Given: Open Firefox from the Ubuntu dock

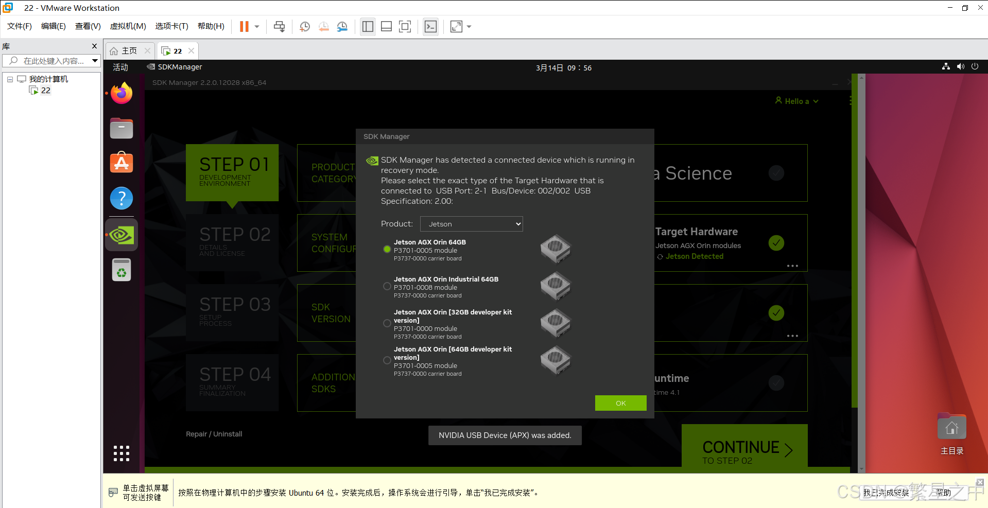Looking at the screenshot, I should 122,93.
